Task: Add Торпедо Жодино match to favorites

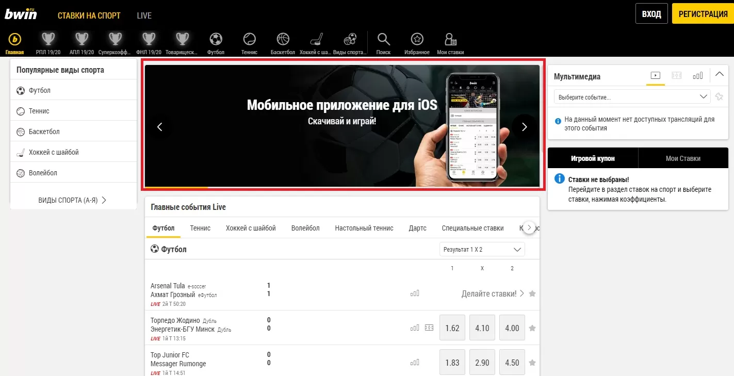Action: [532, 328]
